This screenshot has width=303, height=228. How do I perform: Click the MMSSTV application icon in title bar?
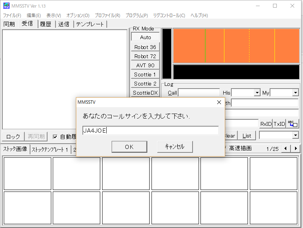tap(6, 6)
